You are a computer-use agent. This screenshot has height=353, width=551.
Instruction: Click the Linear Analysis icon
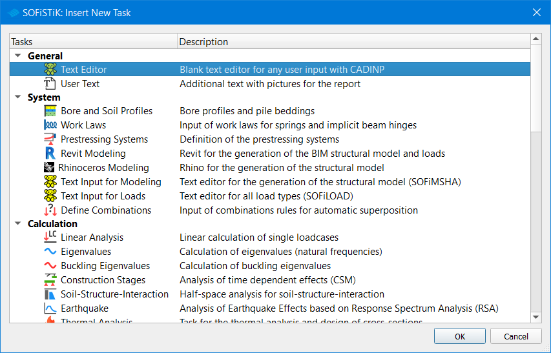(50, 237)
